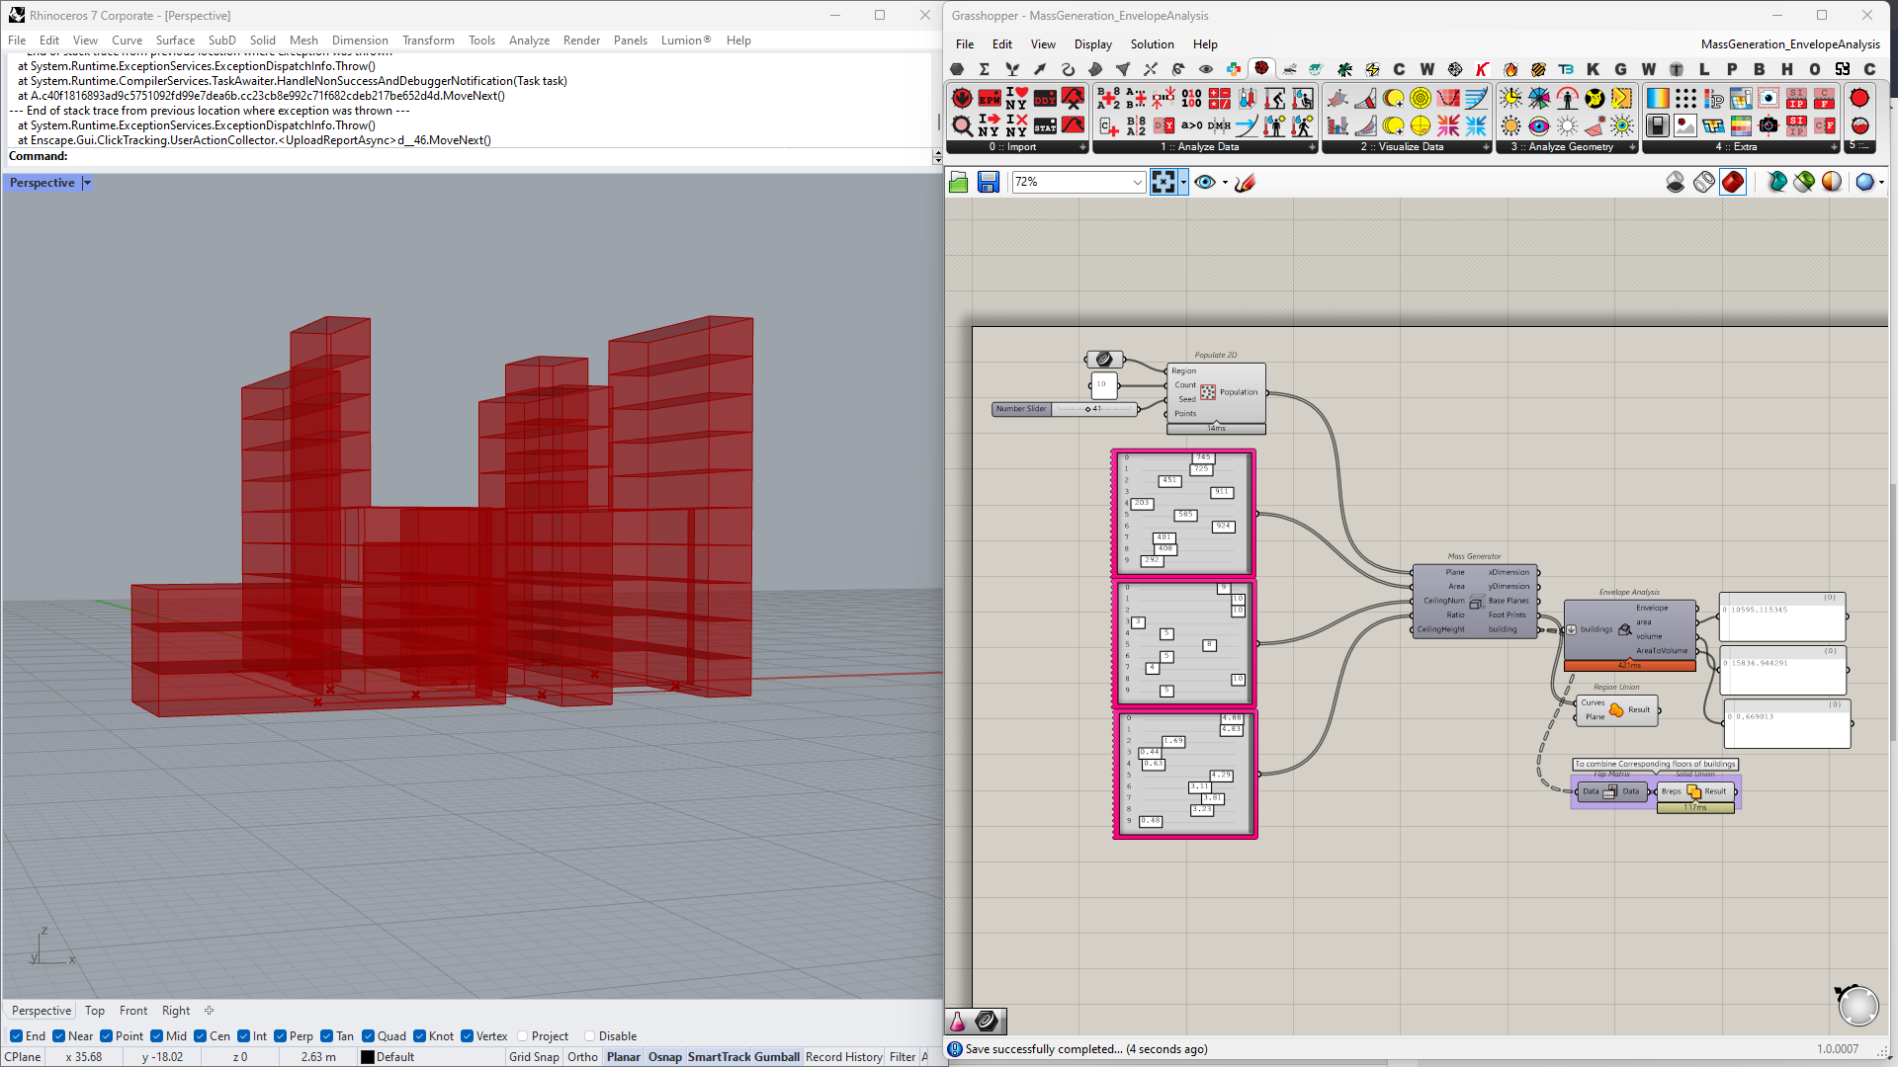This screenshot has height=1067, width=1898.
Task: Click the Rhino Command input line
Action: 472,156
